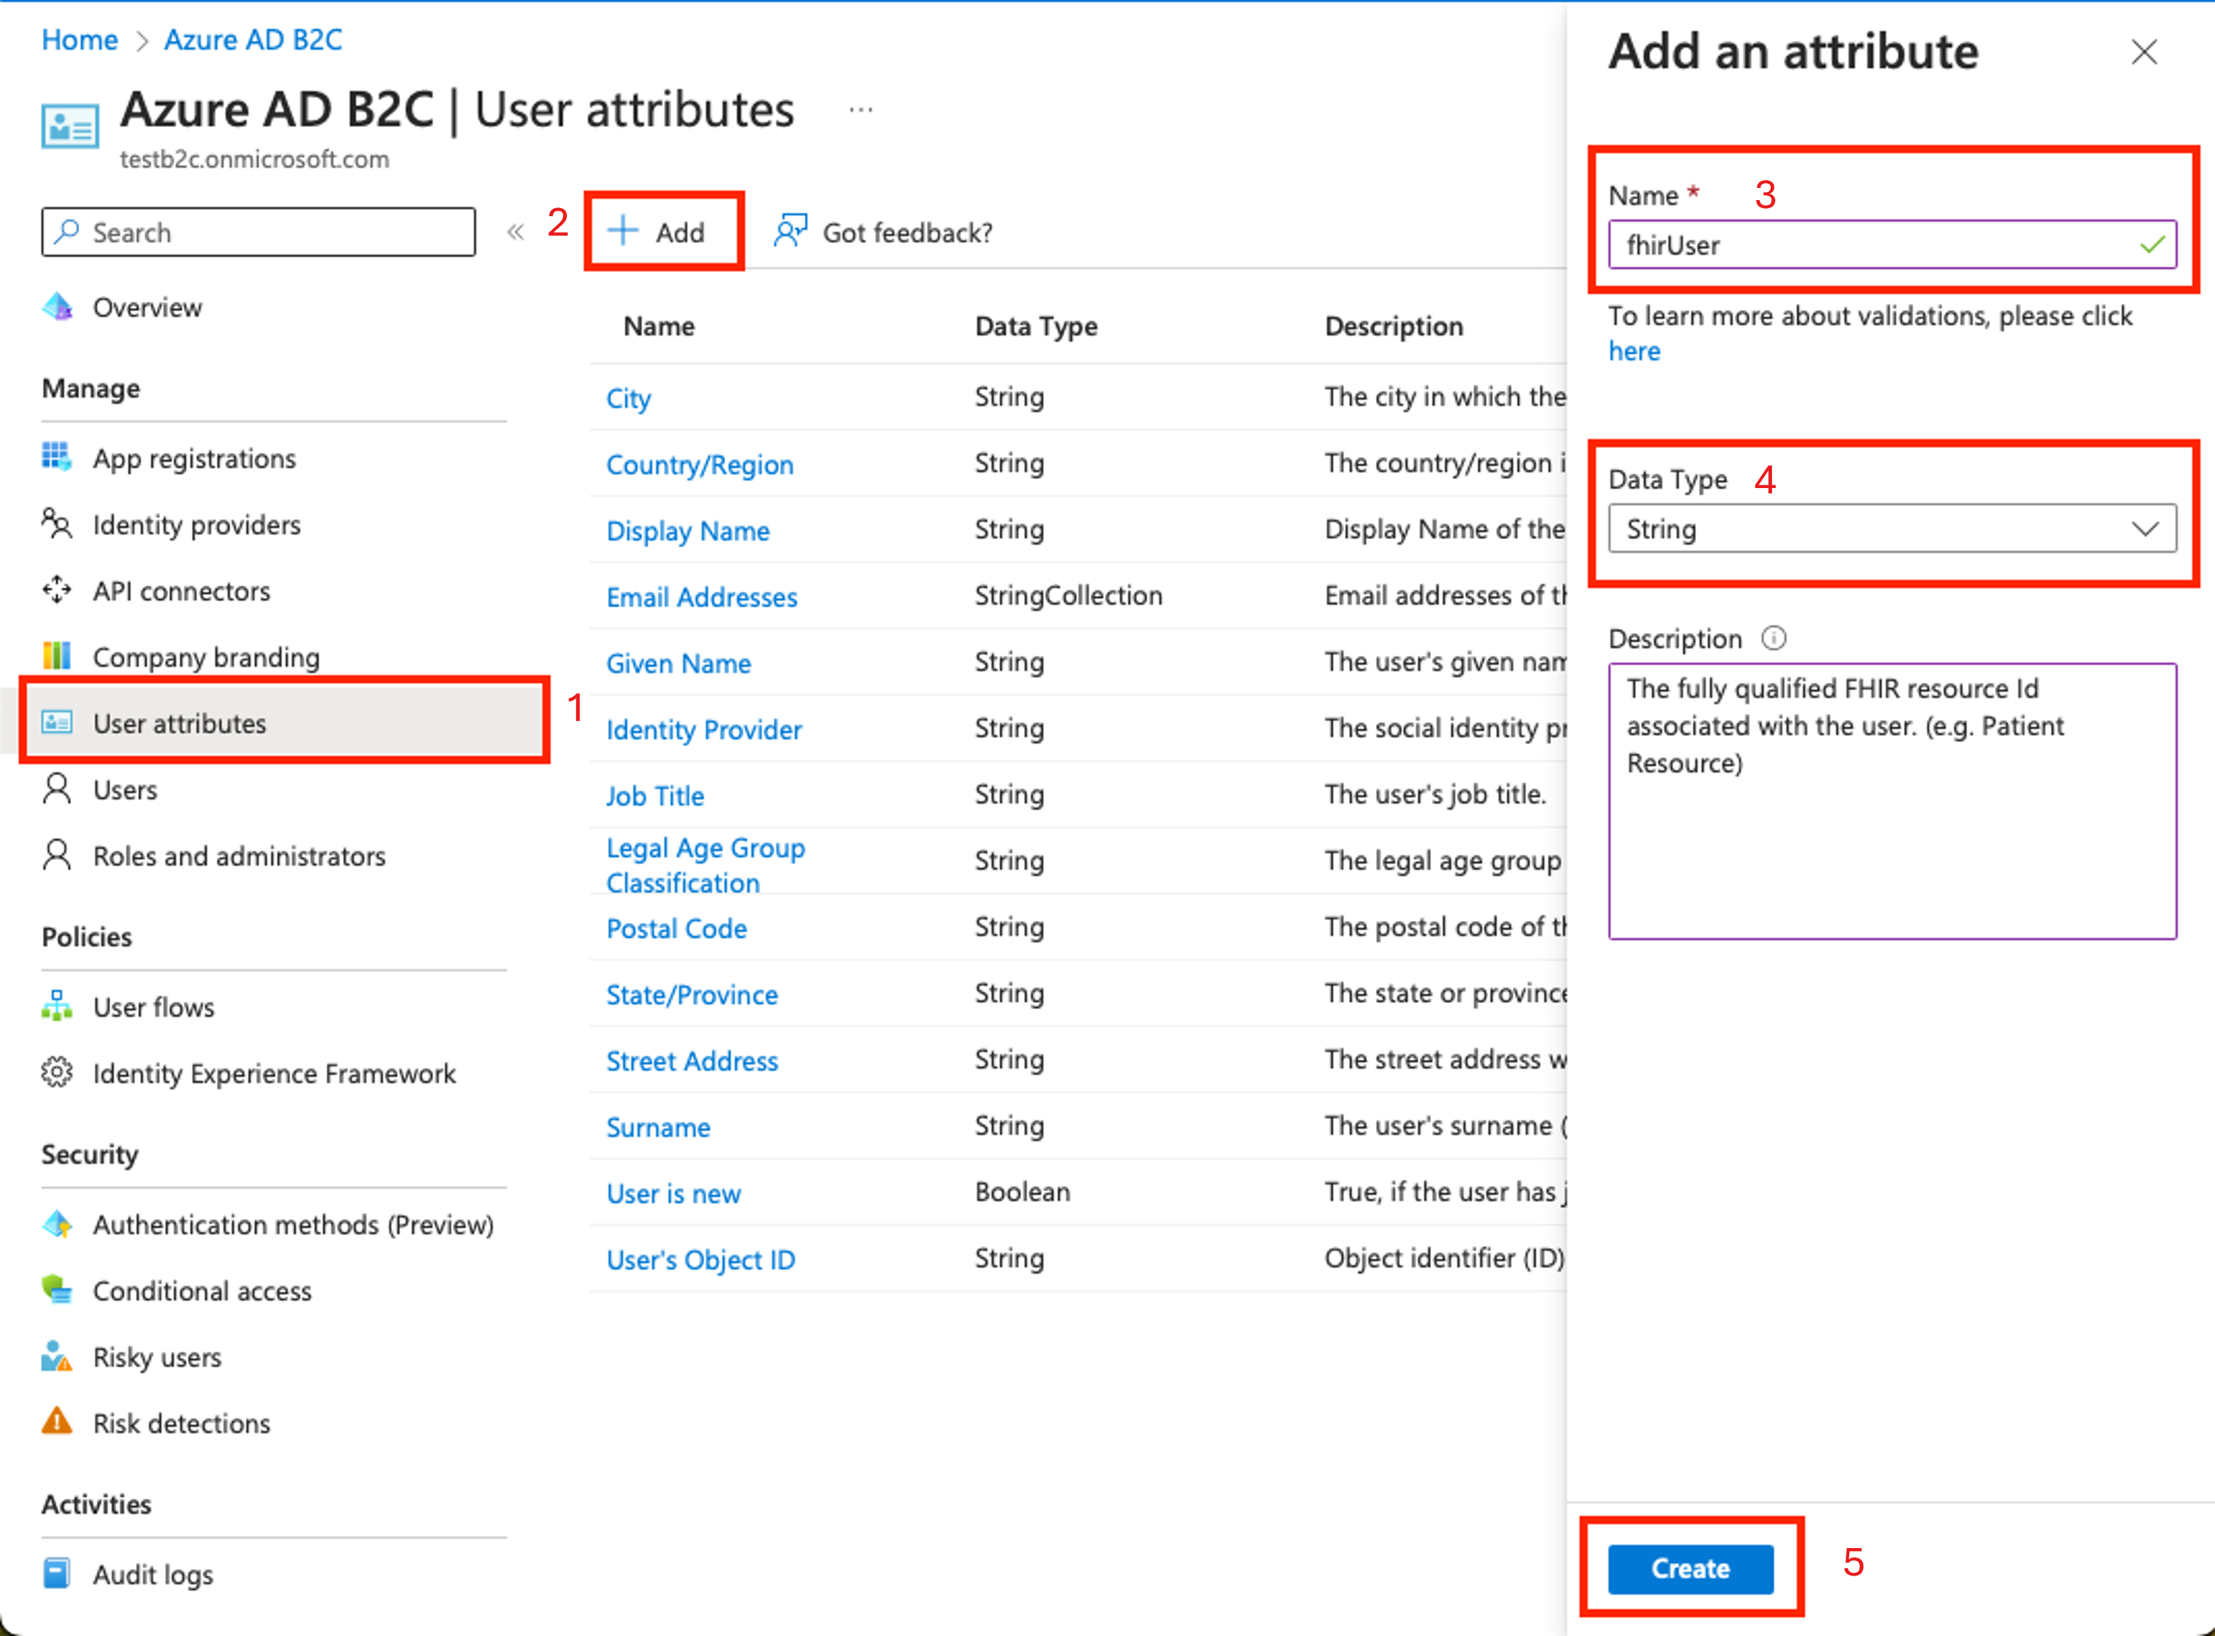Open the Data Type dropdown
This screenshot has height=1636, width=2215.
pos(1891,529)
